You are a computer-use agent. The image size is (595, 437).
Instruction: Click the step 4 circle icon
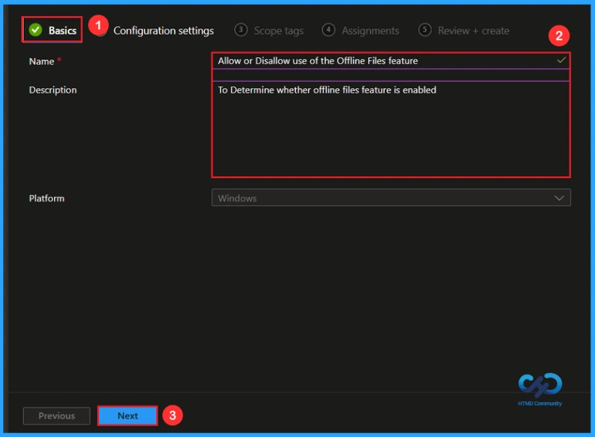tap(328, 29)
